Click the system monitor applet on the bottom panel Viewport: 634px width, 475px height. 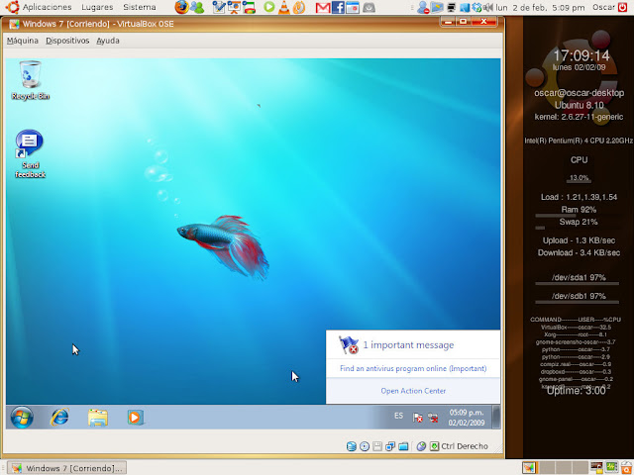(611, 468)
